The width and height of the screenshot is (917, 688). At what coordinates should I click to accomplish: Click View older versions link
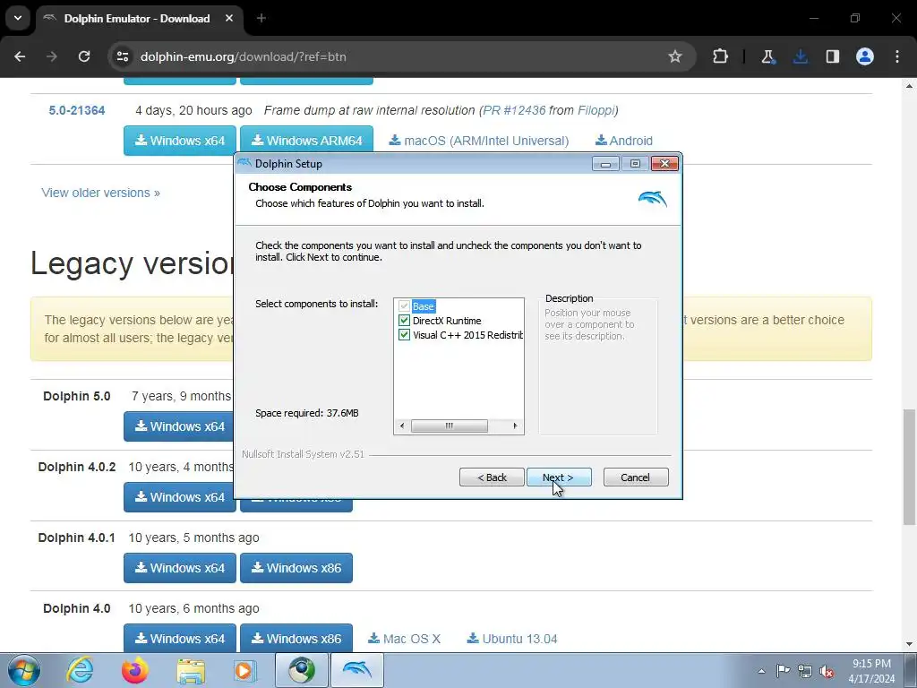pos(100,193)
